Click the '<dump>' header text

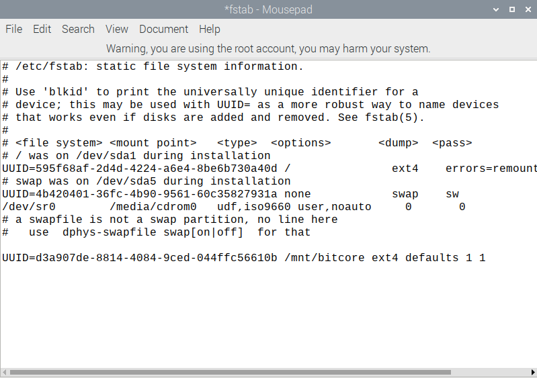399,142
